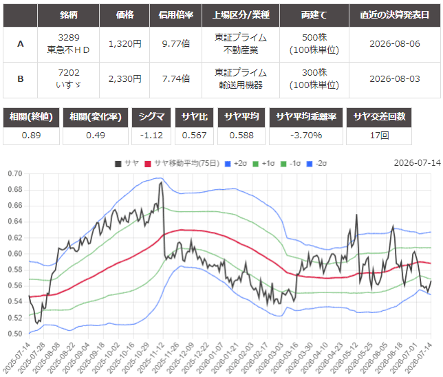
Task: Click stock 3289 東急不ＨＤ cell
Action: tap(68, 44)
